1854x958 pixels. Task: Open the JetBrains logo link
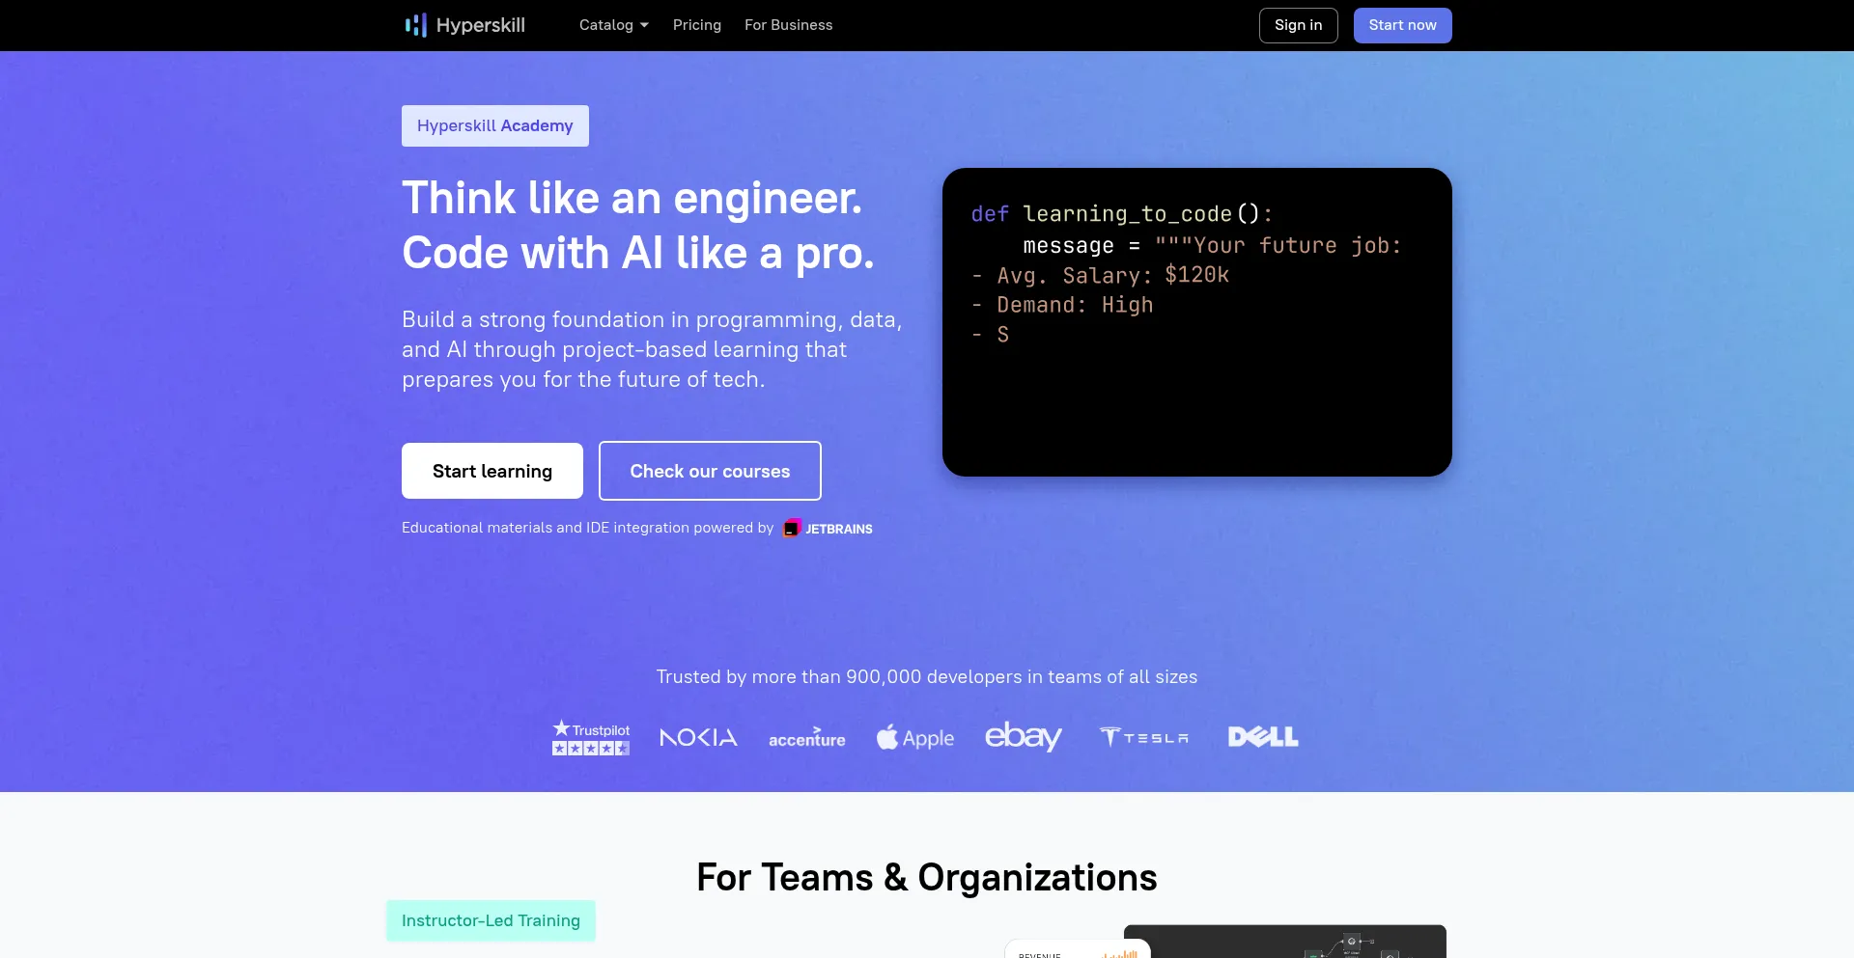[x=829, y=529]
